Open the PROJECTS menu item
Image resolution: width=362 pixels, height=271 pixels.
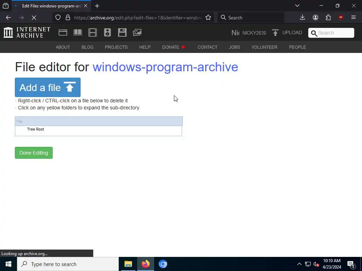coord(116,47)
